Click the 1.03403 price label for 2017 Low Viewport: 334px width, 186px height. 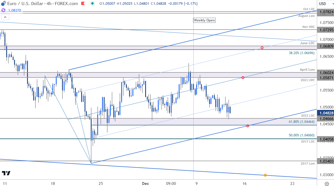[326, 161]
